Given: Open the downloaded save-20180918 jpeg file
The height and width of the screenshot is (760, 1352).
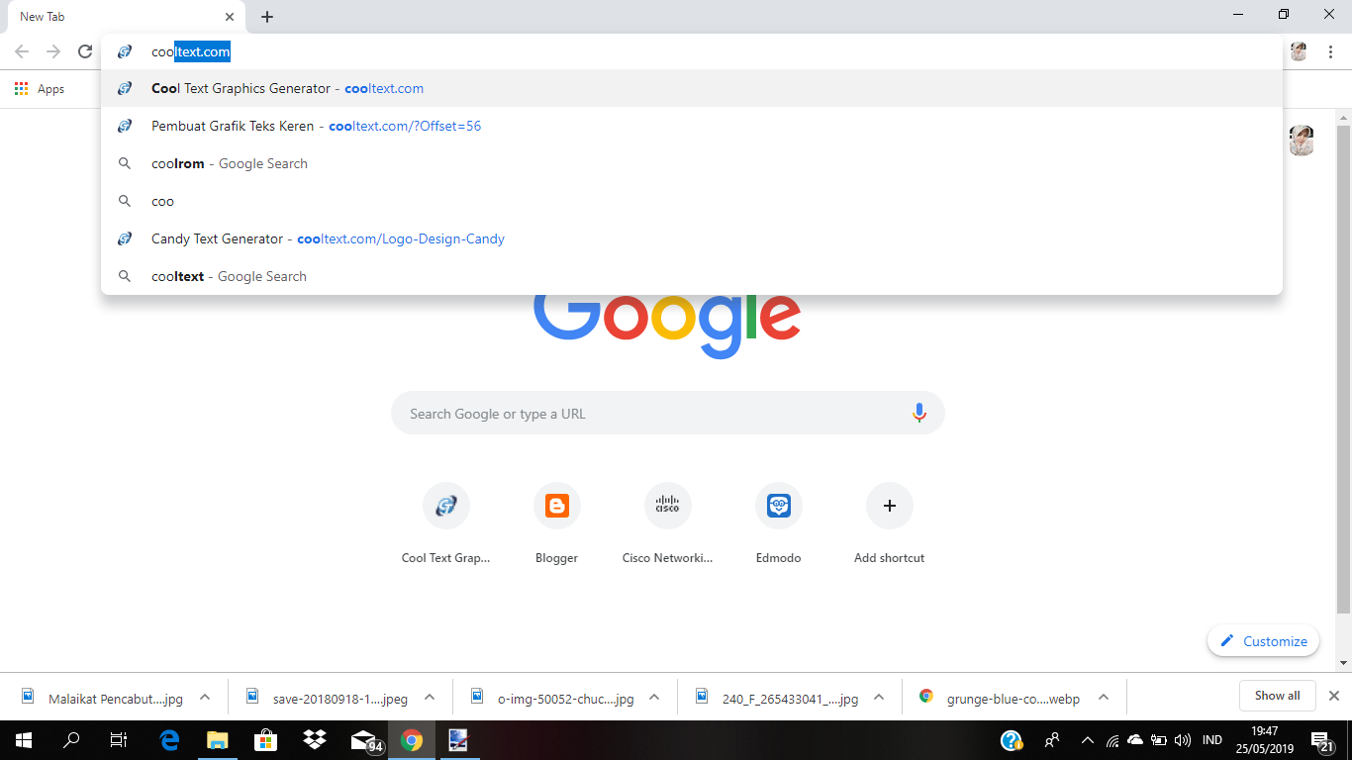Looking at the screenshot, I should pyautogui.click(x=328, y=698).
